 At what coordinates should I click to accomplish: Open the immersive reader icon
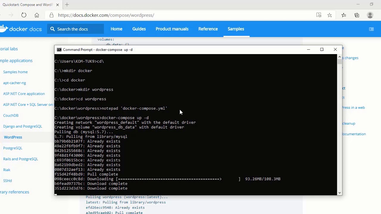[x=319, y=15]
